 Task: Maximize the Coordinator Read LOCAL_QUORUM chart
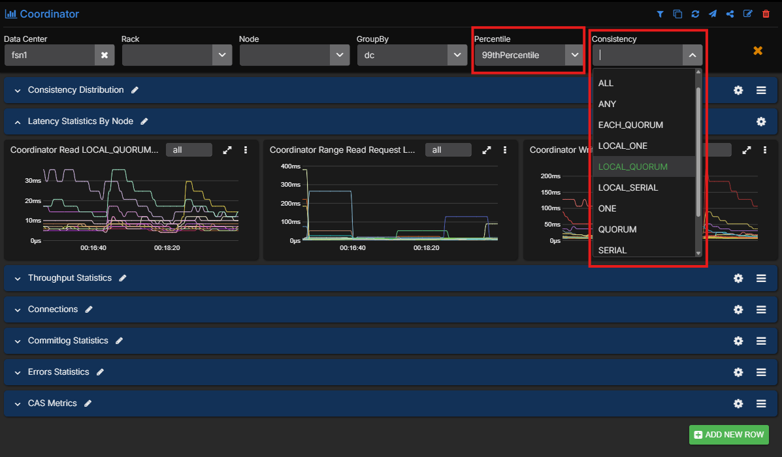point(227,150)
